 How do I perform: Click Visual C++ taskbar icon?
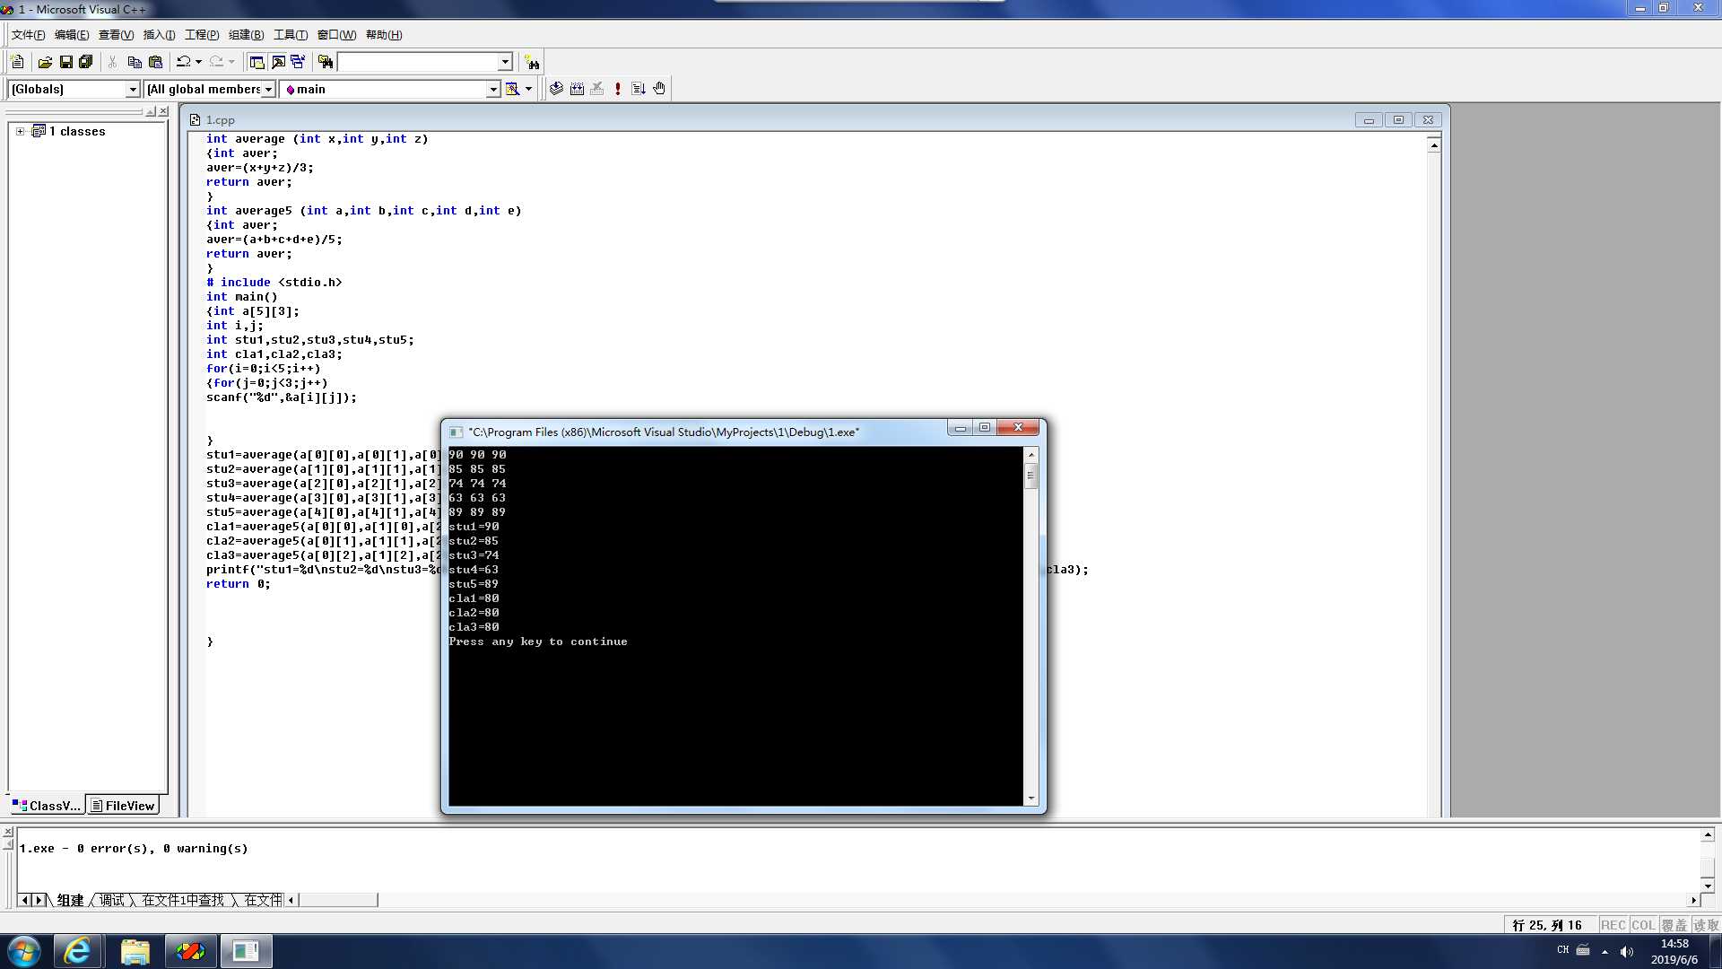coord(190,951)
